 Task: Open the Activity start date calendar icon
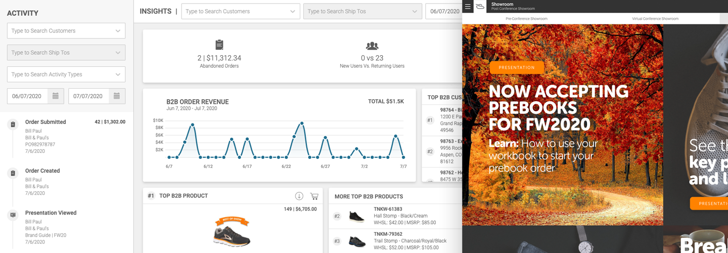56,96
